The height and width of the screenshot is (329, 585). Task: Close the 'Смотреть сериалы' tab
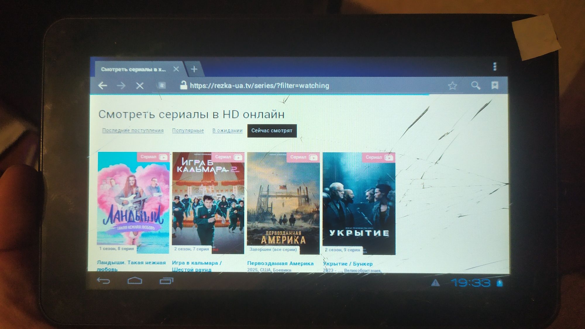[176, 69]
